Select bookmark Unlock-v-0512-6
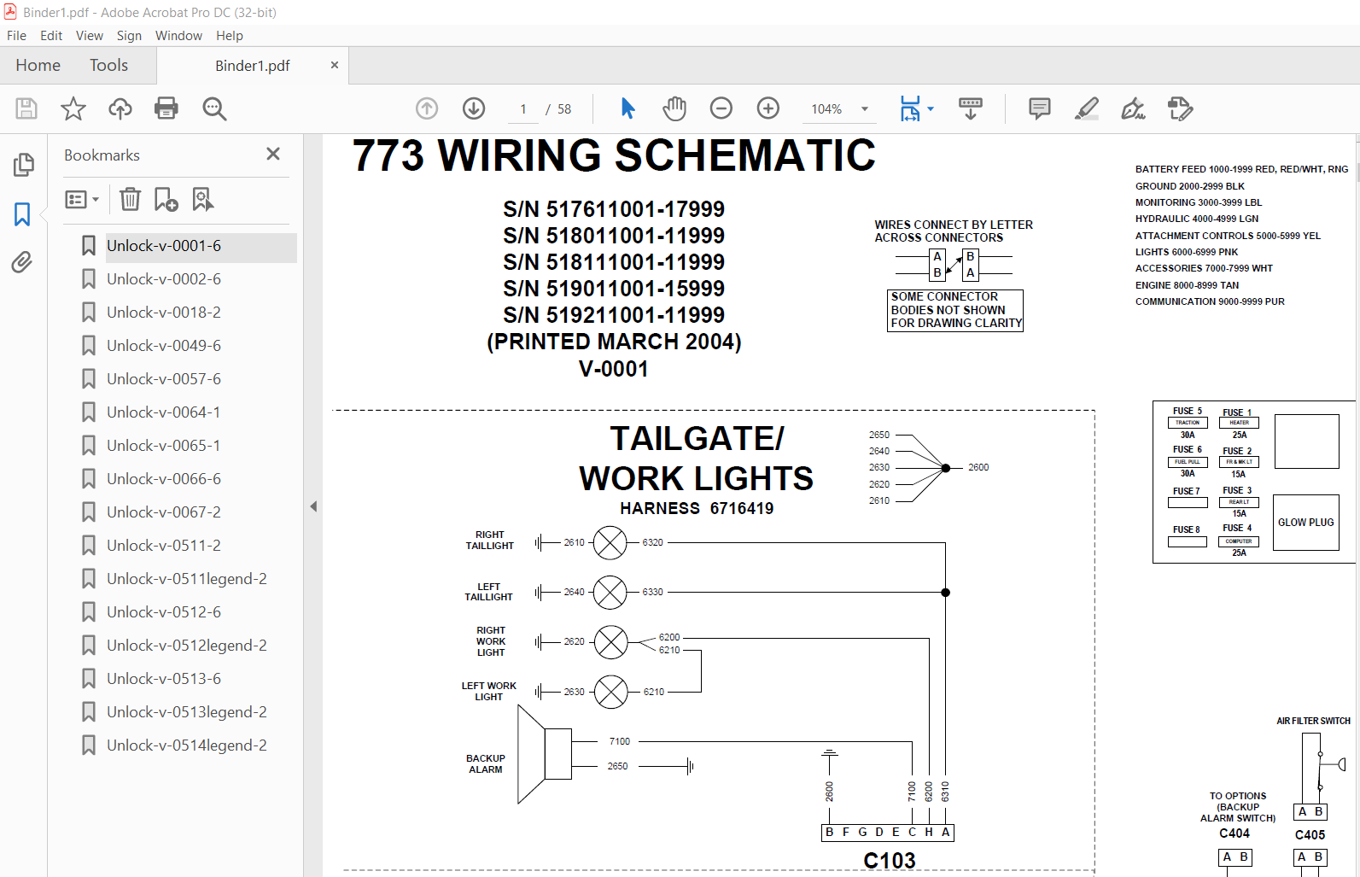The image size is (1360, 877). 164,612
